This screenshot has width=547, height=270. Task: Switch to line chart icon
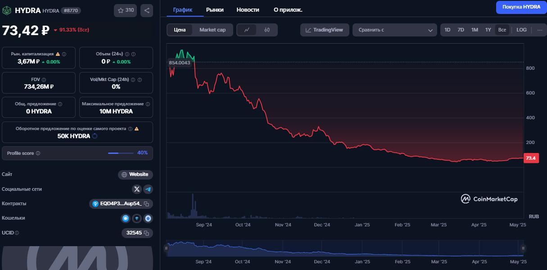click(247, 30)
